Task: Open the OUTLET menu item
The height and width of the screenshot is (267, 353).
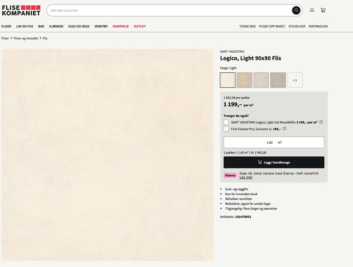Action: click(x=140, y=26)
